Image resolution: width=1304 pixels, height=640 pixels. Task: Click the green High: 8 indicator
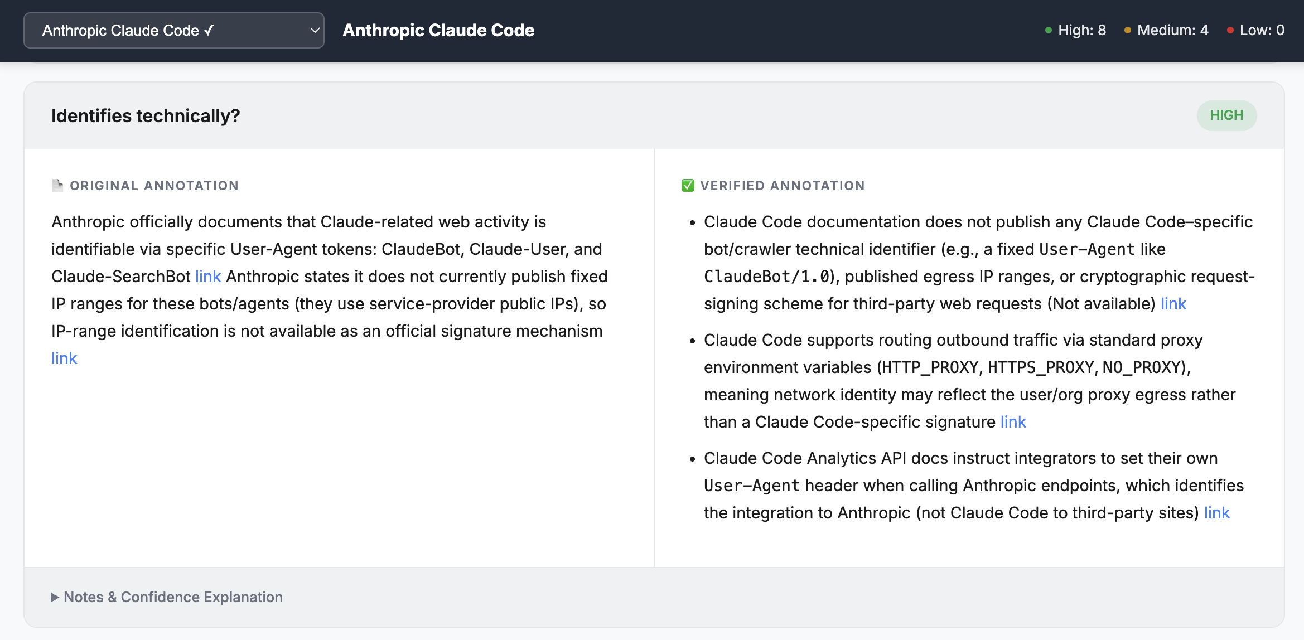point(1075,30)
